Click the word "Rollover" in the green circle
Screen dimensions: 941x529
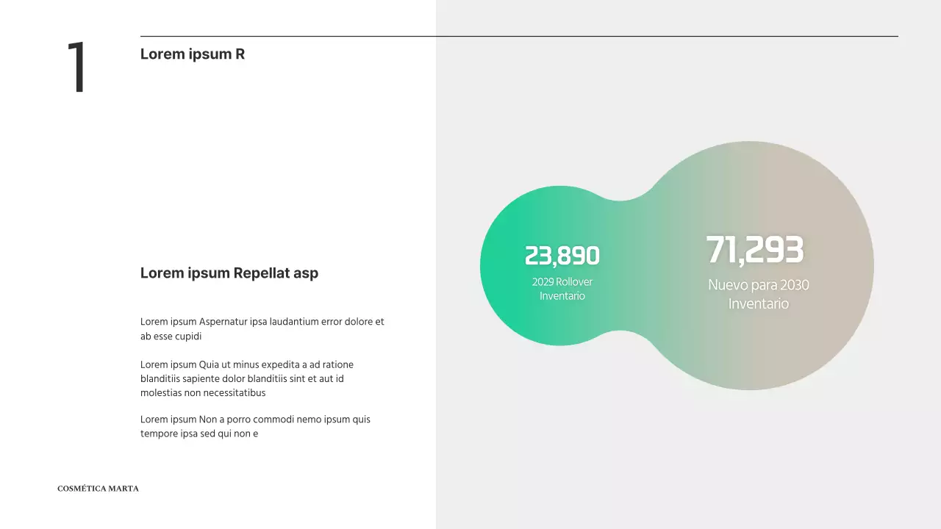[574, 282]
